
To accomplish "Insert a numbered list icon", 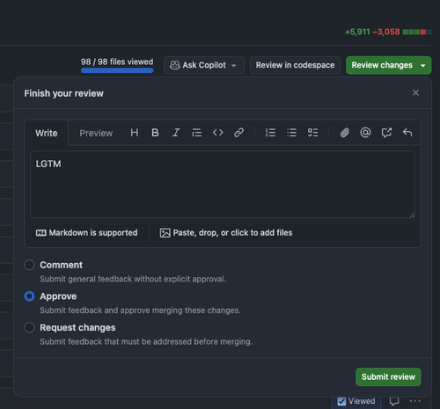I will tap(270, 133).
